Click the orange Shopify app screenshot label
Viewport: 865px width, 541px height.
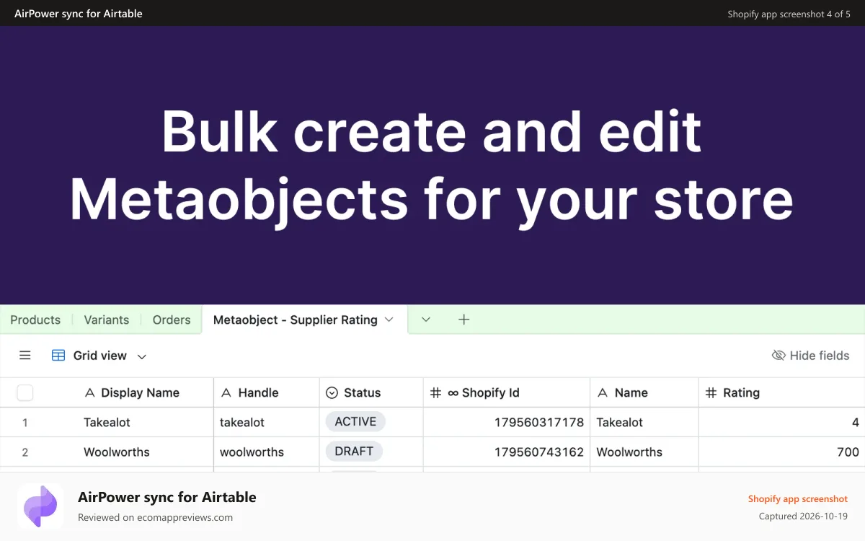point(798,498)
